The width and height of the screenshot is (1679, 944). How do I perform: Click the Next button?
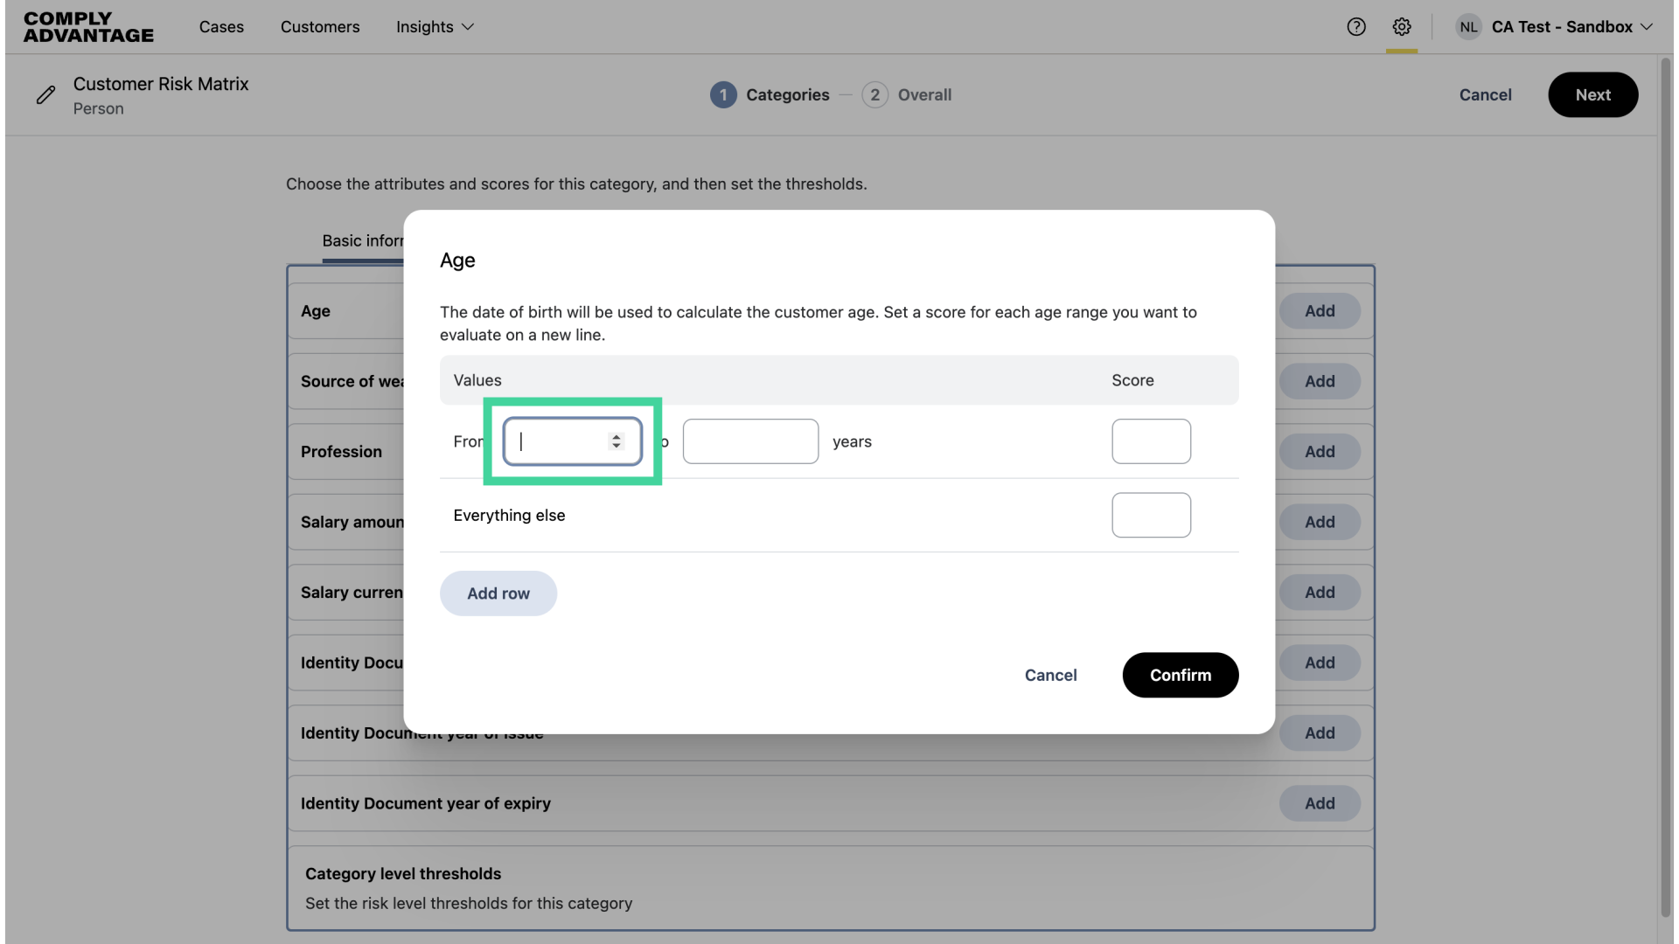1592,94
